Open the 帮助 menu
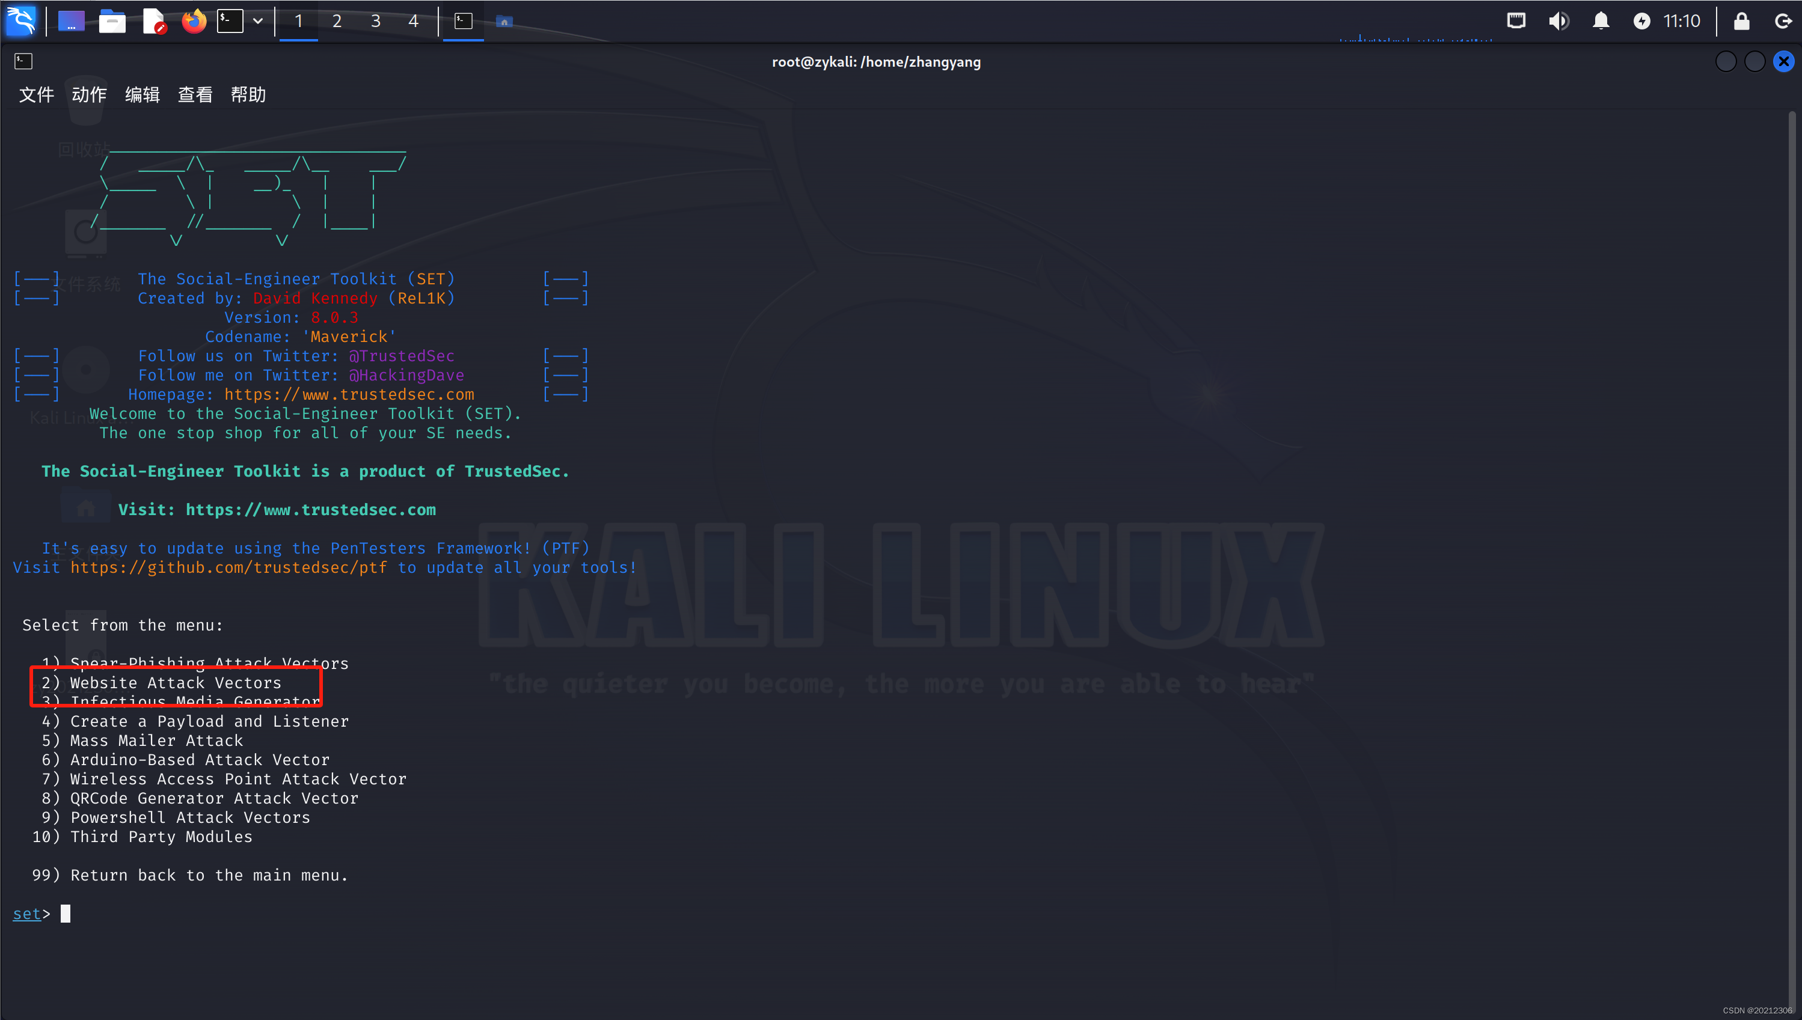 click(x=248, y=94)
